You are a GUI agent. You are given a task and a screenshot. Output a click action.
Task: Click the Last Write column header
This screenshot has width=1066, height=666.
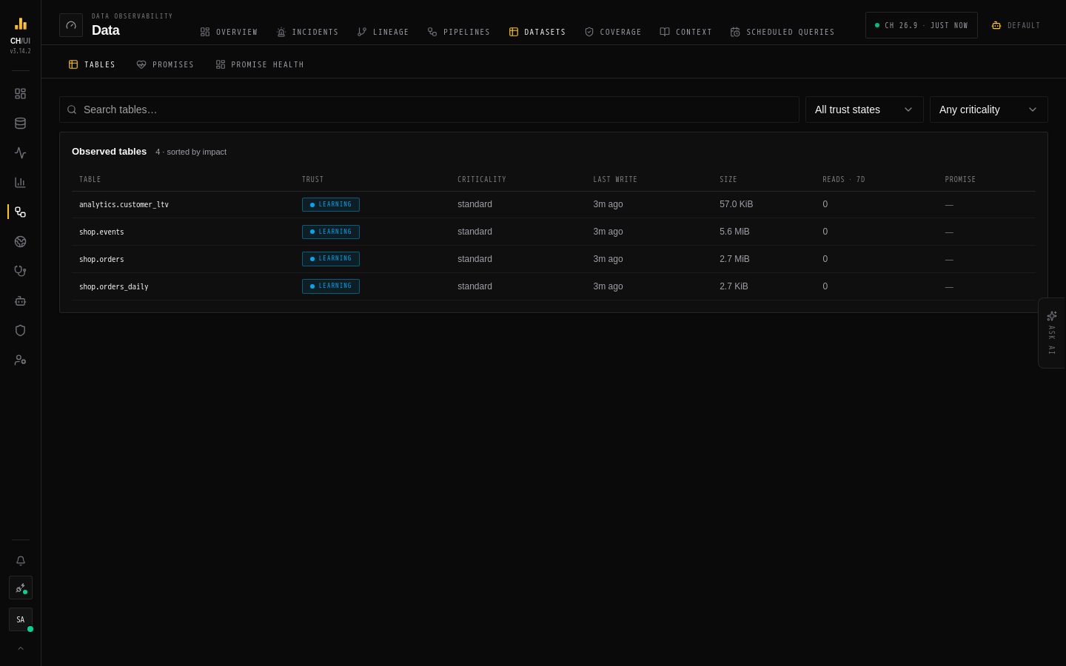[x=615, y=179]
